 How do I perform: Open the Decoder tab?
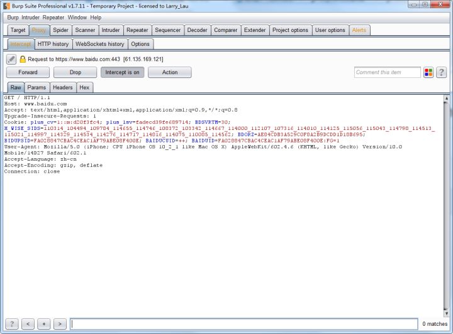click(197, 30)
